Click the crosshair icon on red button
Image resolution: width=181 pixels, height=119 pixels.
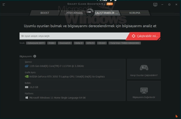[x=134, y=36]
